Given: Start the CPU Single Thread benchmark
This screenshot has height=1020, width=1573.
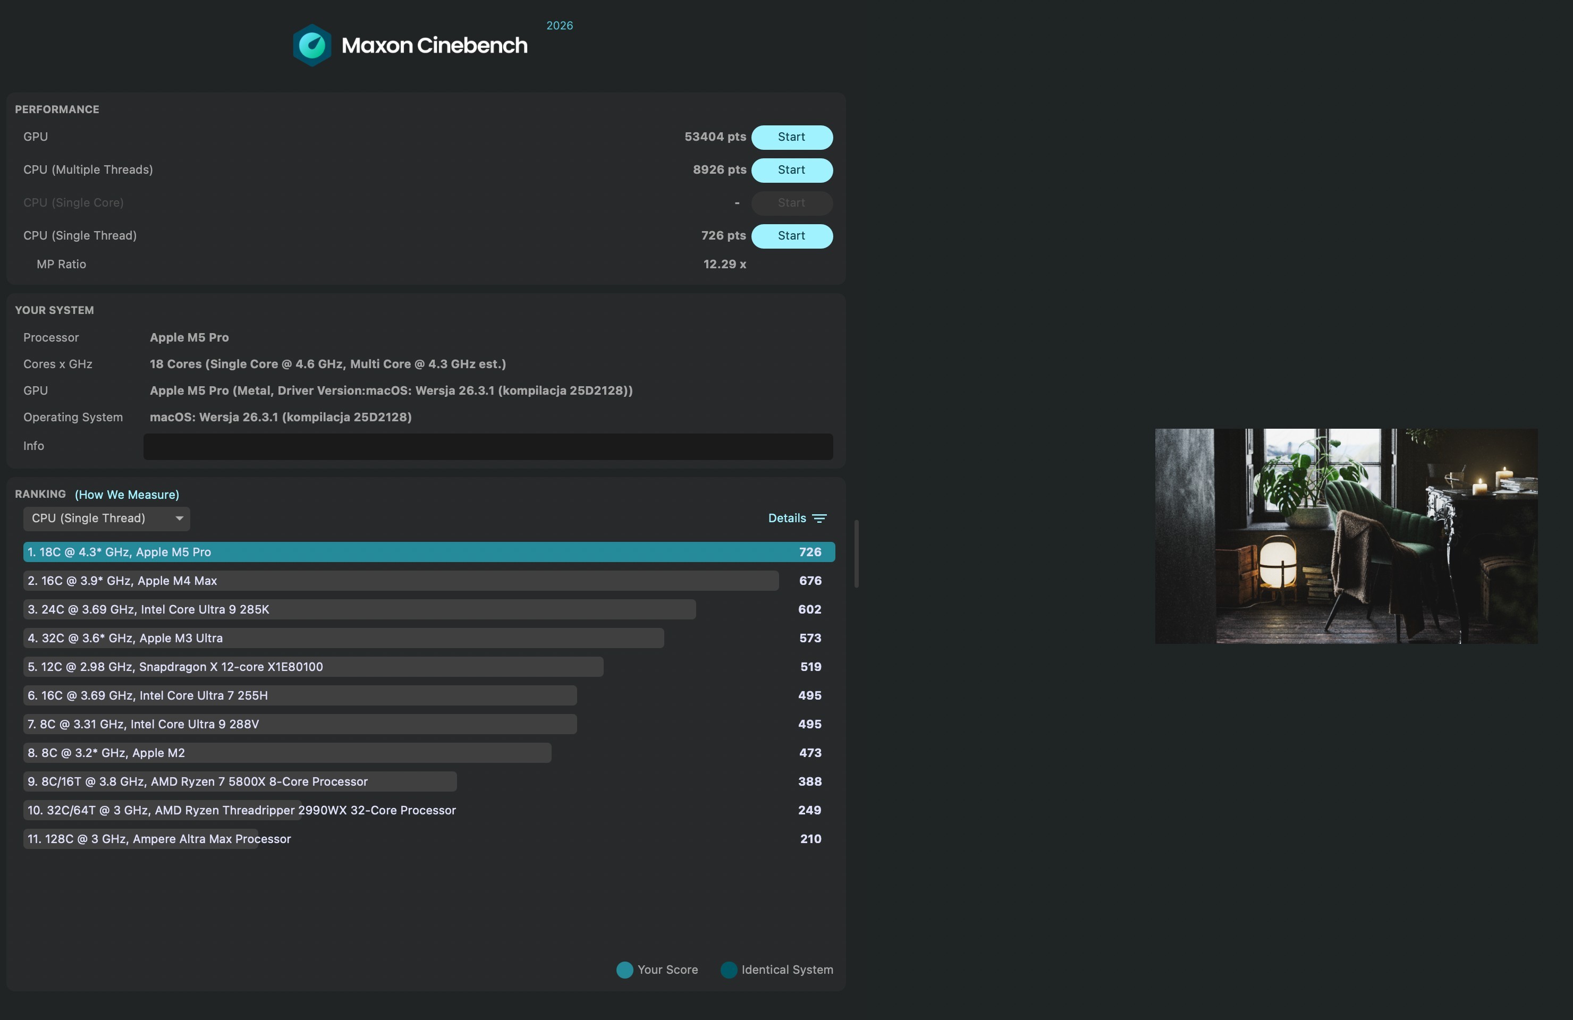Looking at the screenshot, I should 791,236.
